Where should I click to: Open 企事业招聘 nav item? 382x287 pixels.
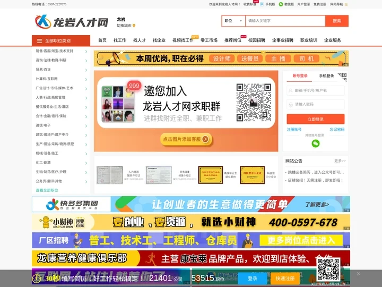click(x=283, y=40)
